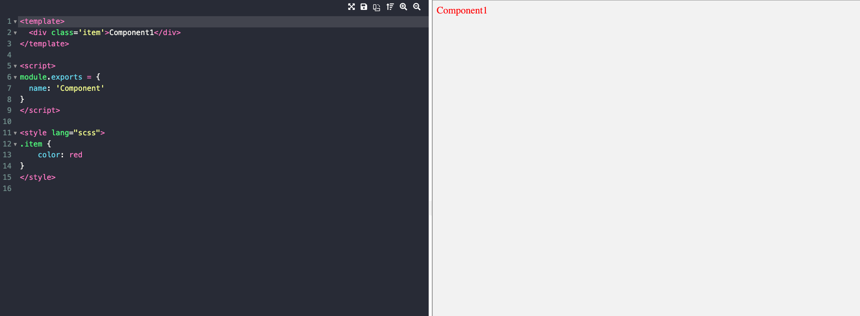Collapse the script block at line 5

(15, 66)
